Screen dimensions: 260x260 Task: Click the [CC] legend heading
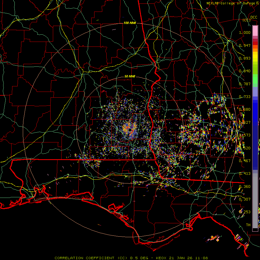click(x=246, y=20)
